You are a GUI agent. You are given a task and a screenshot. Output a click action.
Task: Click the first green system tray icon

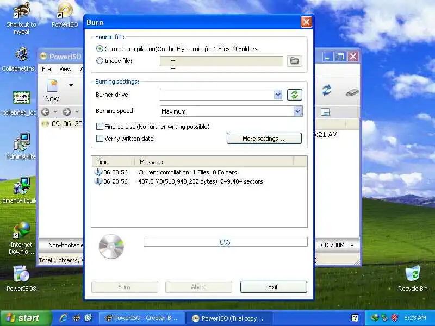coord(375,318)
